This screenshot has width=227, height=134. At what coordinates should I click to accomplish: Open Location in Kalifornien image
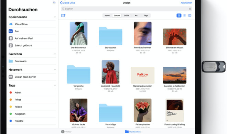(x=175, y=75)
